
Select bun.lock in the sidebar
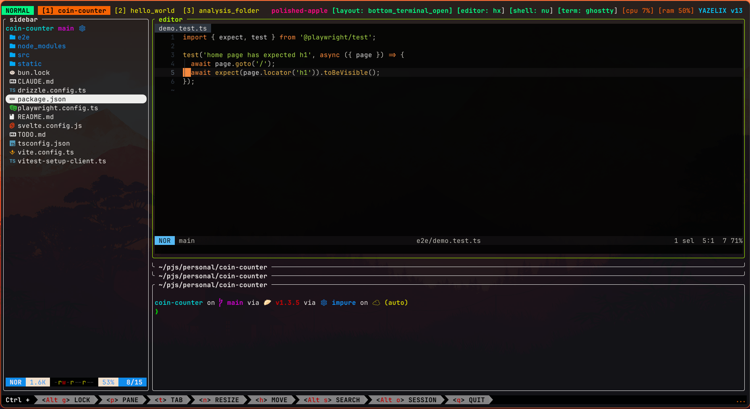click(33, 73)
